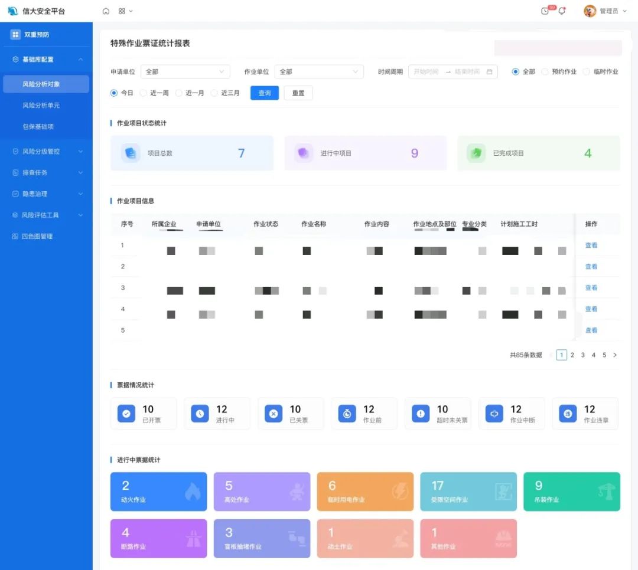Choose the 临时作业 radio button
The height and width of the screenshot is (570, 638).
[587, 72]
